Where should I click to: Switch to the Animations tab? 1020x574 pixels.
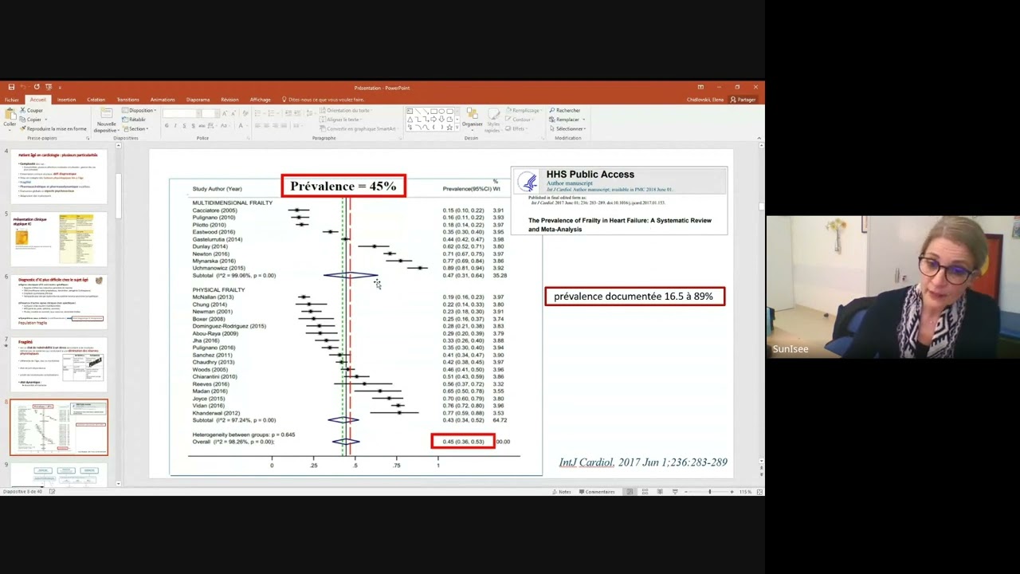(163, 100)
